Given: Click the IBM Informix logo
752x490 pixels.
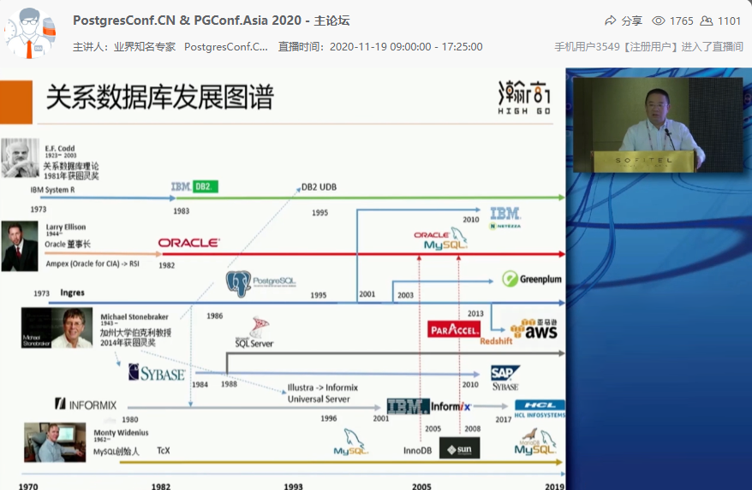Looking at the screenshot, I should [429, 406].
